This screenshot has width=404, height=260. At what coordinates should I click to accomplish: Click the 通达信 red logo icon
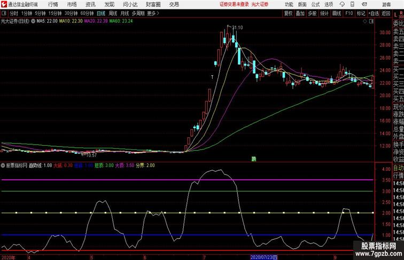point(4,4)
